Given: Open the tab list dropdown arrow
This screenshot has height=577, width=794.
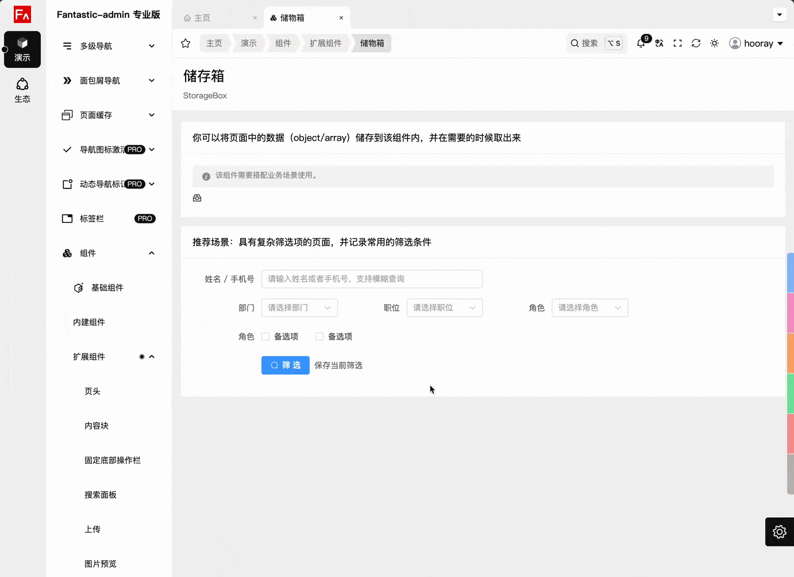Looking at the screenshot, I should coord(780,14).
